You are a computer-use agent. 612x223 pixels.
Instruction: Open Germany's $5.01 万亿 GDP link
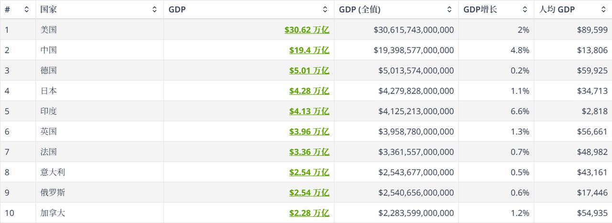tap(309, 71)
